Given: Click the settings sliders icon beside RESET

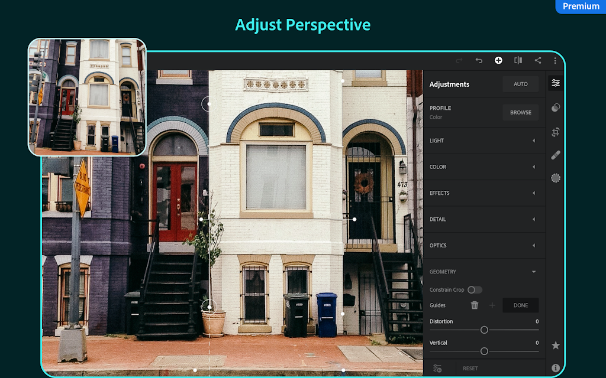Looking at the screenshot, I should (x=437, y=369).
